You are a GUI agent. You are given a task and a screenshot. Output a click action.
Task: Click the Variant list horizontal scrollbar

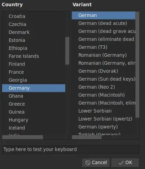pos(87,137)
